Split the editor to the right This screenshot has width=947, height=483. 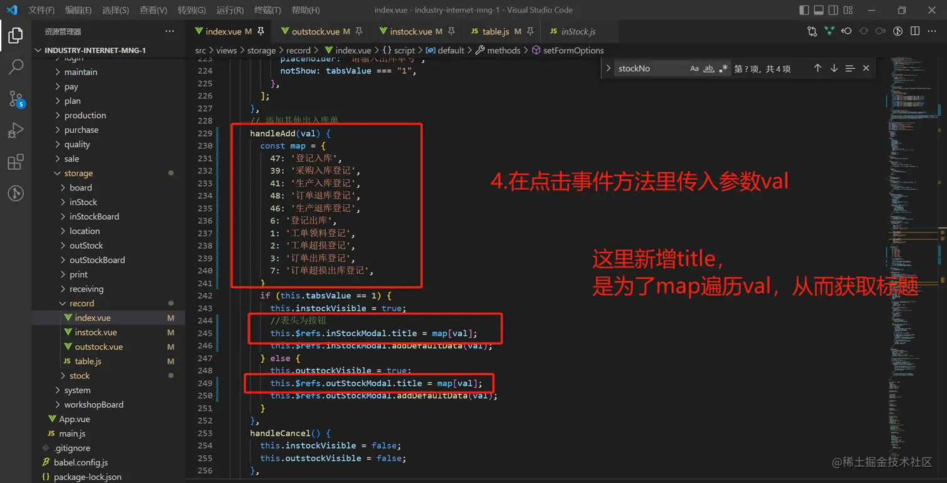pyautogui.click(x=915, y=31)
